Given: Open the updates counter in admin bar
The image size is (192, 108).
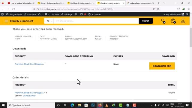Looking at the screenshot, I should (x=40, y=14).
